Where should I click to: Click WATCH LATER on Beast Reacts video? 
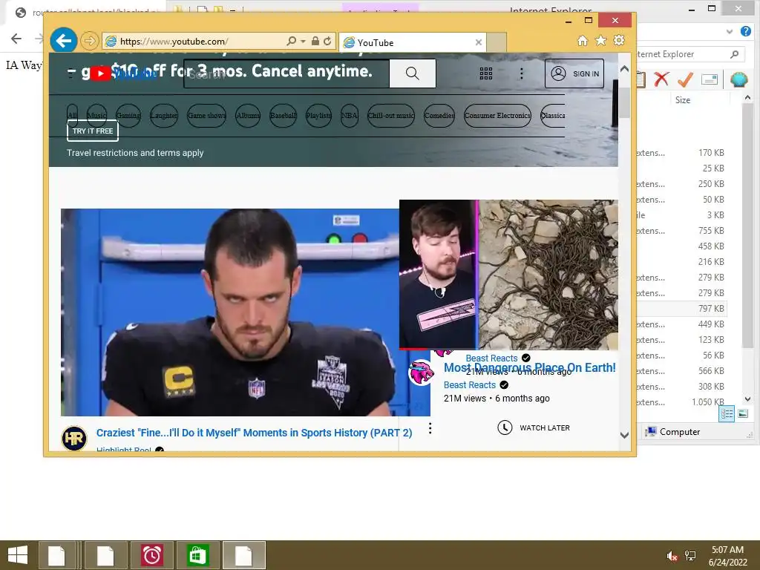534,428
